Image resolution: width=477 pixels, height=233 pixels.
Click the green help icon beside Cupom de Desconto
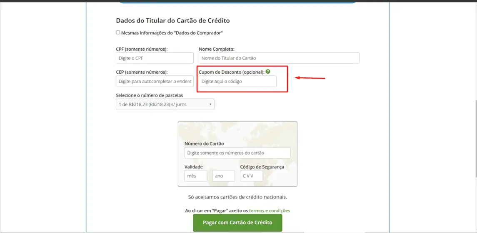pyautogui.click(x=268, y=72)
